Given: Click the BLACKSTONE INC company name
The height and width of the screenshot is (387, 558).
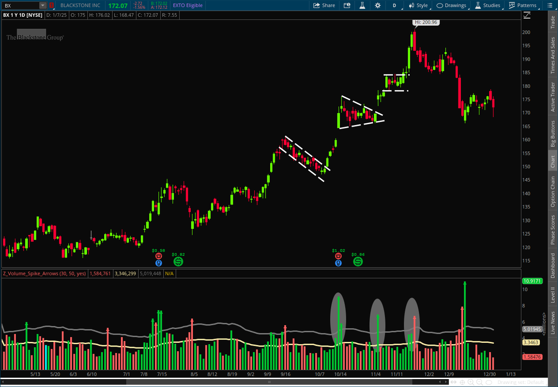Looking at the screenshot, I should [x=80, y=6].
